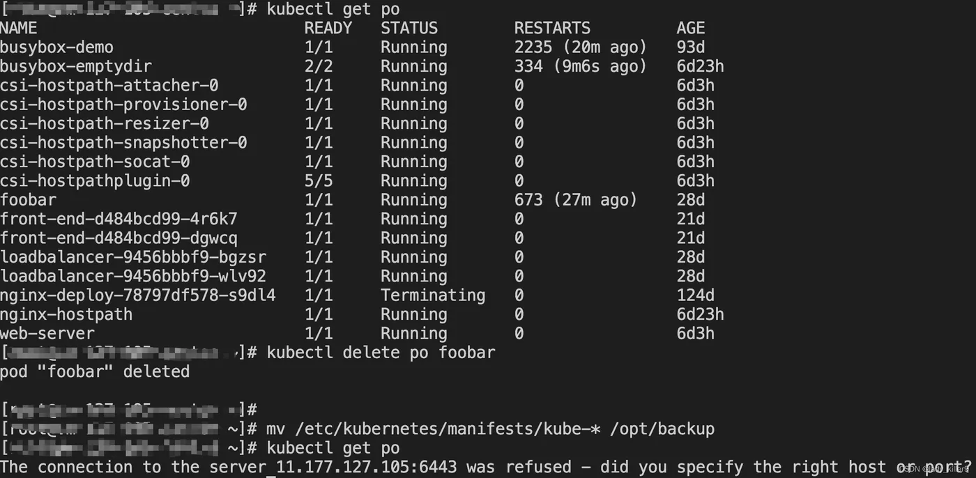Click the READY column header
This screenshot has height=478, width=976.
click(x=328, y=29)
